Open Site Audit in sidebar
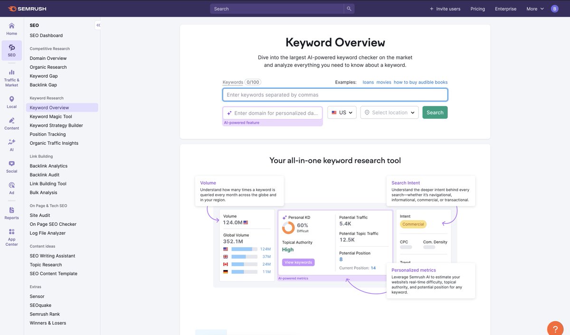The image size is (570, 335). click(x=40, y=215)
